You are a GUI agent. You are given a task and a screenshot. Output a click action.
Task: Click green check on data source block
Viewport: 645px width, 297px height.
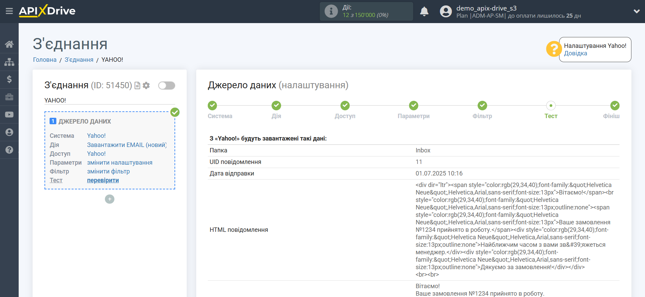click(175, 112)
